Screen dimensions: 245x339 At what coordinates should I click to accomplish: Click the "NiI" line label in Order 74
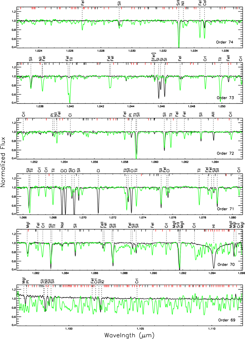point(183,3)
